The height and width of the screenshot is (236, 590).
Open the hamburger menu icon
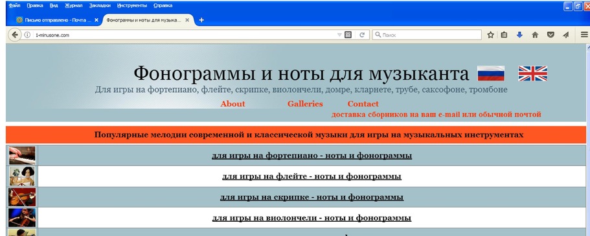(x=584, y=35)
